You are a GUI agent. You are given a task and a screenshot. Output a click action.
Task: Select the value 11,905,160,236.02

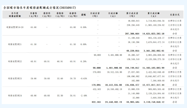pyautogui.click(x=155, y=25)
